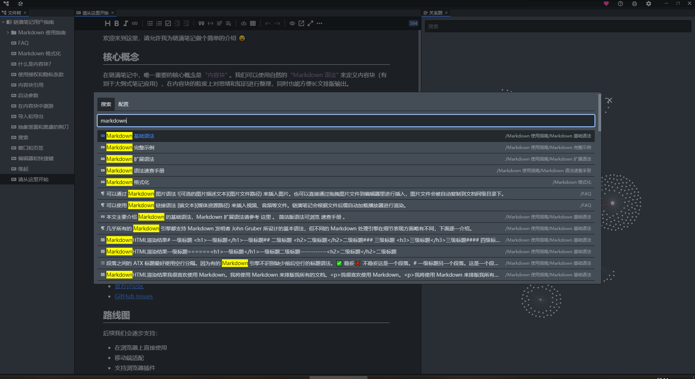
Task: Open the GitHub Issues link
Action: [x=134, y=296]
